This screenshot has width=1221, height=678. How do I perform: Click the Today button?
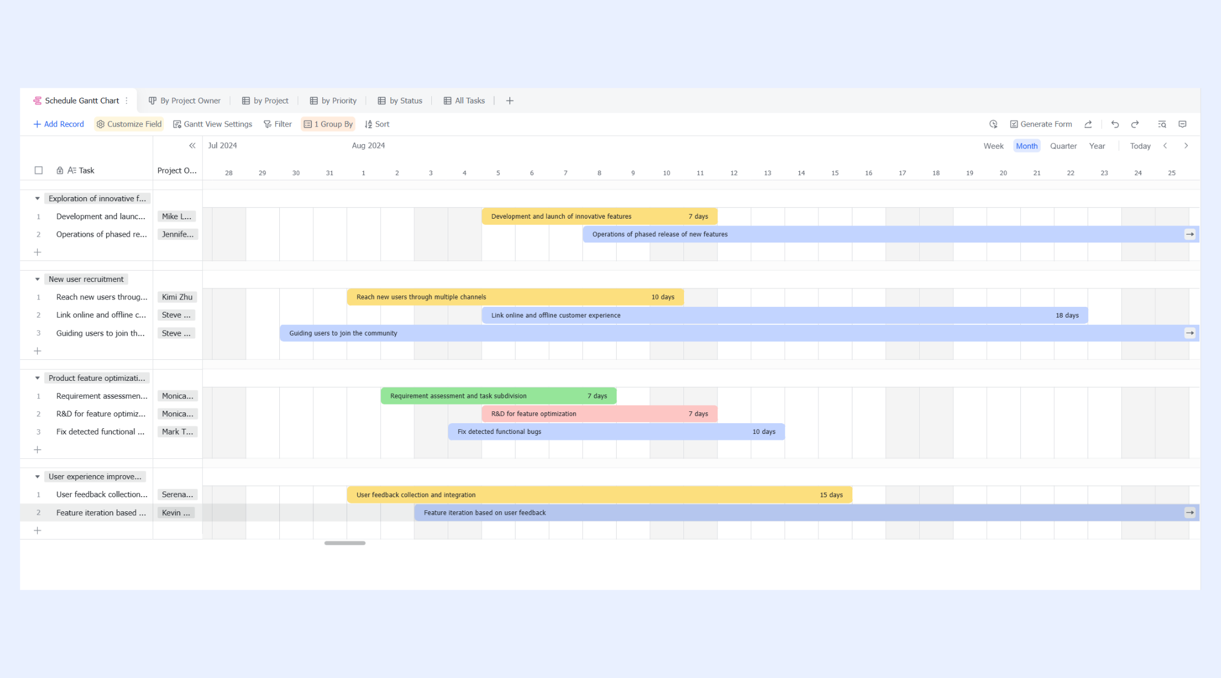[x=1140, y=146]
